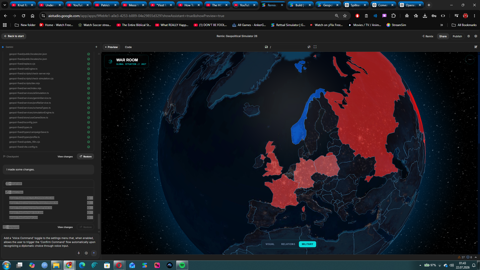The width and height of the screenshot is (480, 270).
Task: Click the browser reload button
Action: [24, 16]
